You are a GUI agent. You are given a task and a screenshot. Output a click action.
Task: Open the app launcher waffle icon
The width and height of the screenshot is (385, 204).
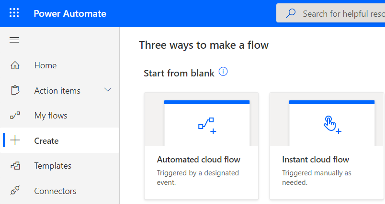tap(14, 13)
